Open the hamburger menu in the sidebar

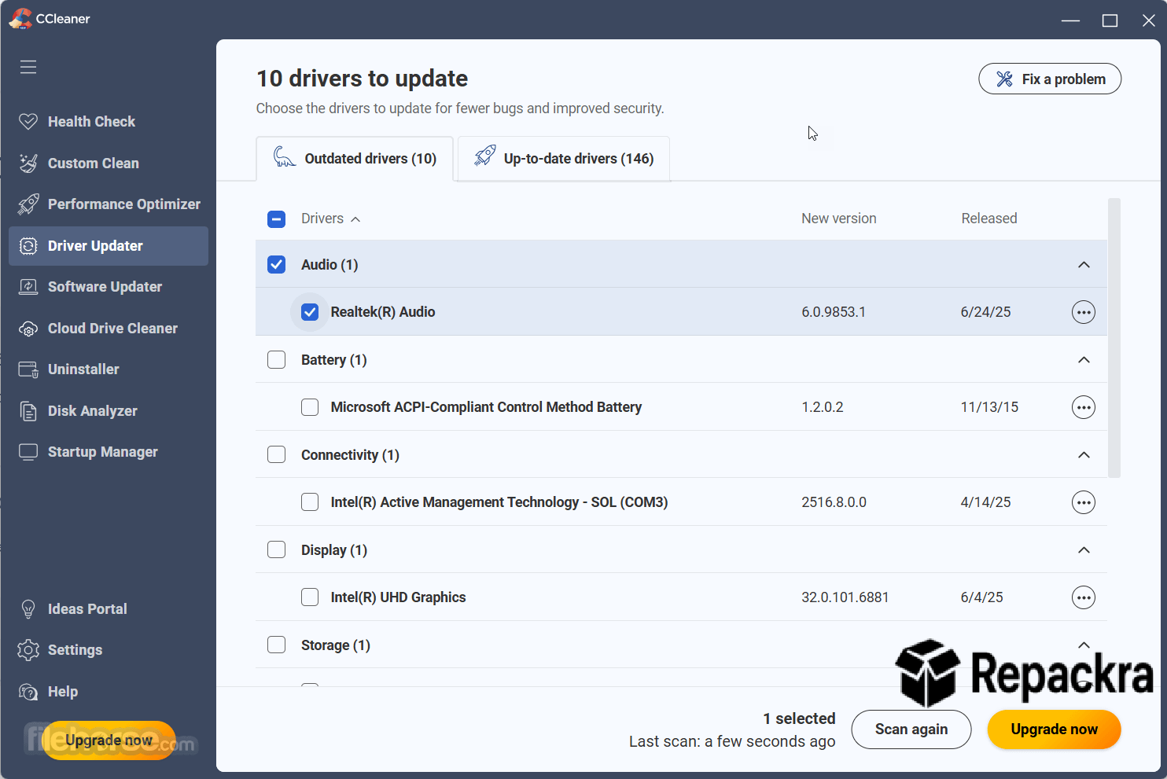[x=28, y=67]
